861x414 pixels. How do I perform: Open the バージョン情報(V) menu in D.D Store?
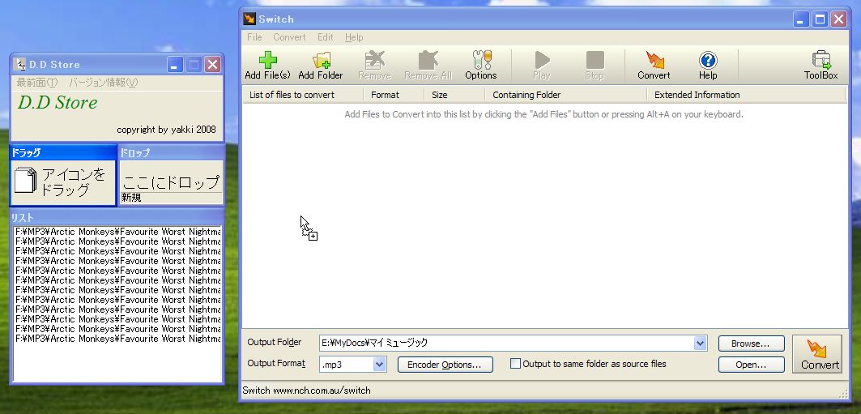(x=103, y=83)
